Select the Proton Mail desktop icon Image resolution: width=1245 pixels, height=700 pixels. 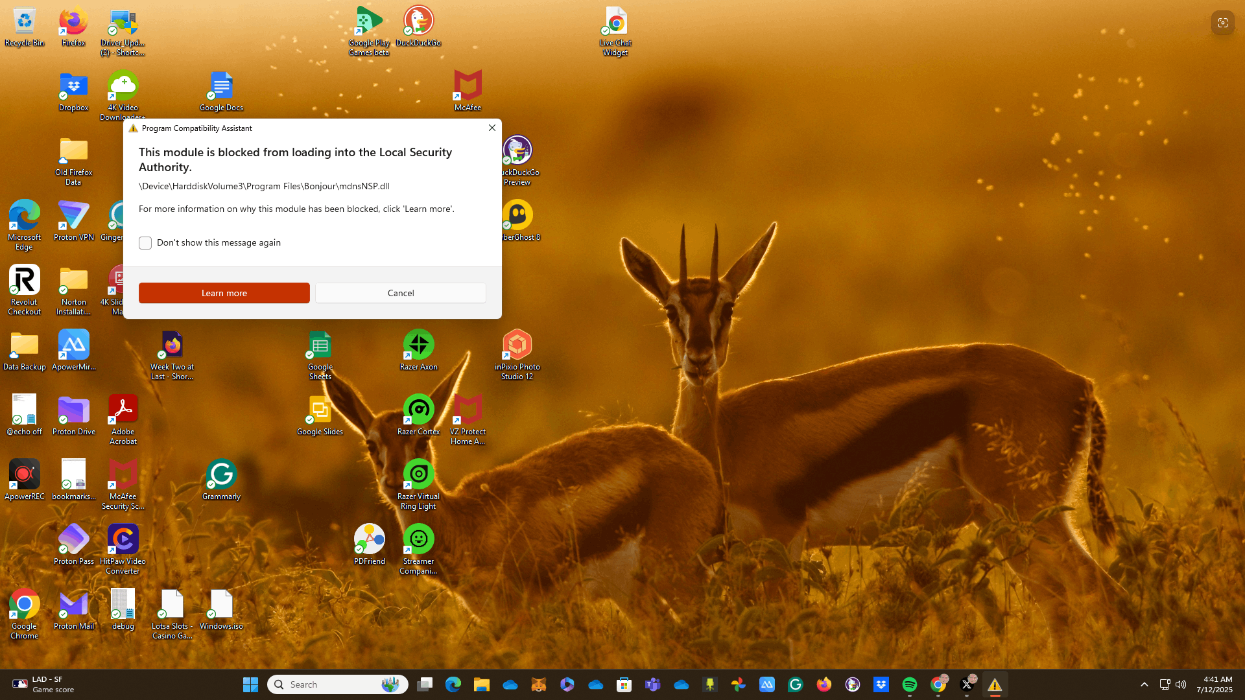pyautogui.click(x=73, y=611)
